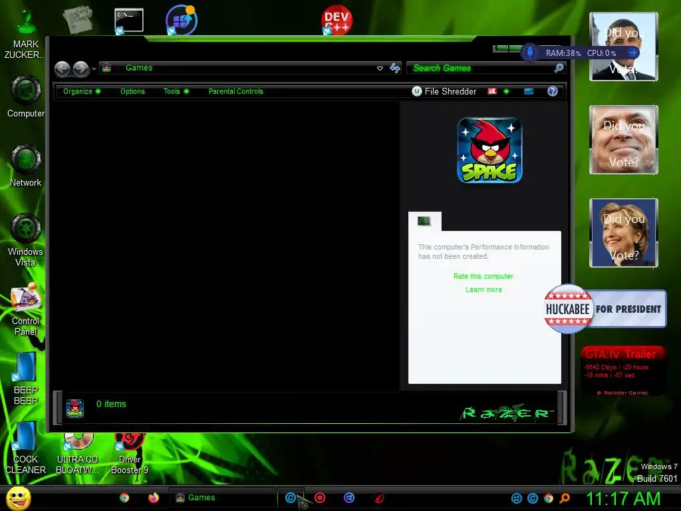The height and width of the screenshot is (511, 681).
Task: Expand the RAM CPU widget arrow button
Action: click(x=632, y=53)
